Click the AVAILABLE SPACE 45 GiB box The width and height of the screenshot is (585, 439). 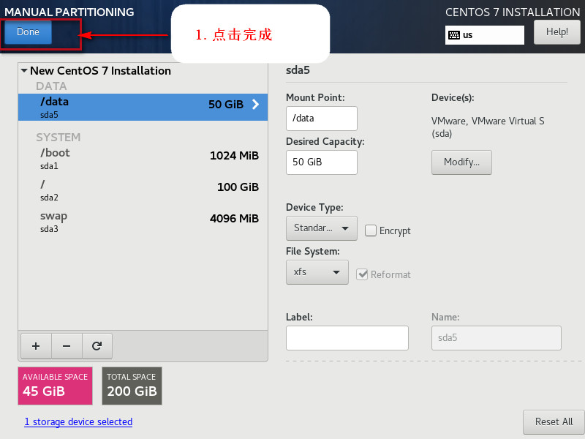56,386
